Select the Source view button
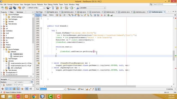This screenshot has height=99, width=177. (x=38, y=15)
